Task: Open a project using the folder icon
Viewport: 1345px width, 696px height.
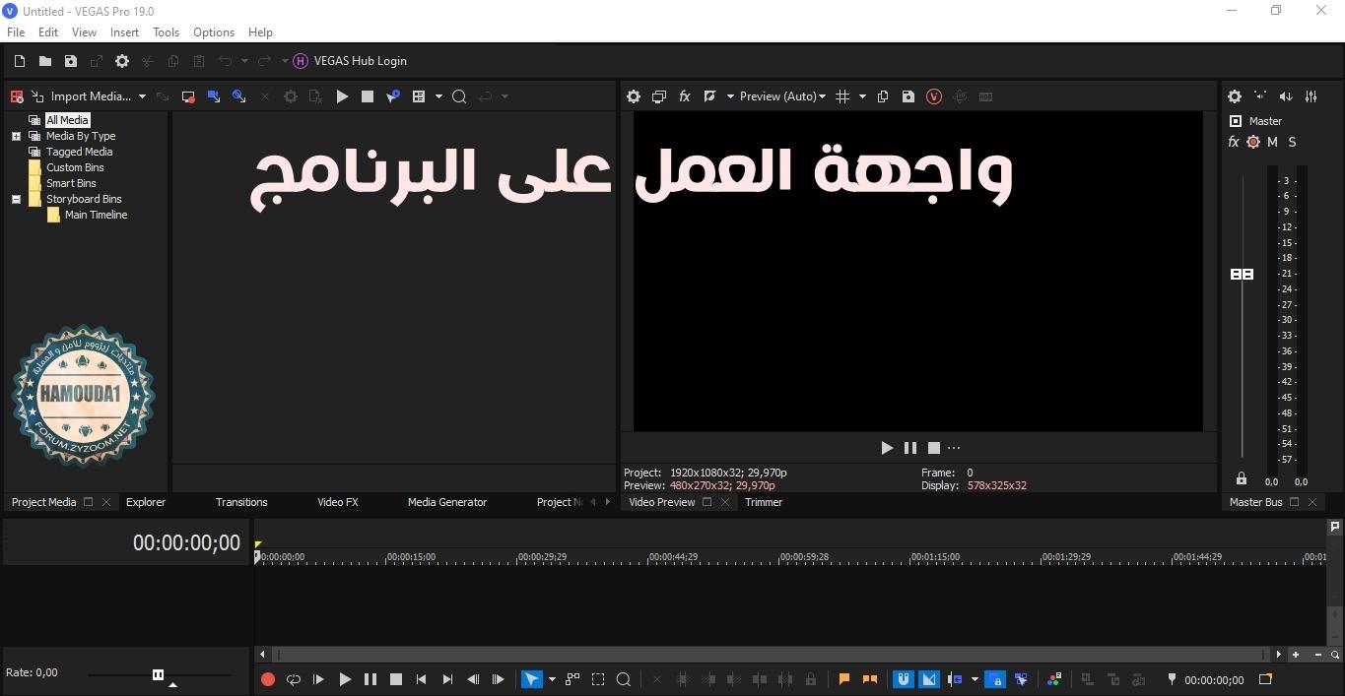Action: pyautogui.click(x=45, y=61)
